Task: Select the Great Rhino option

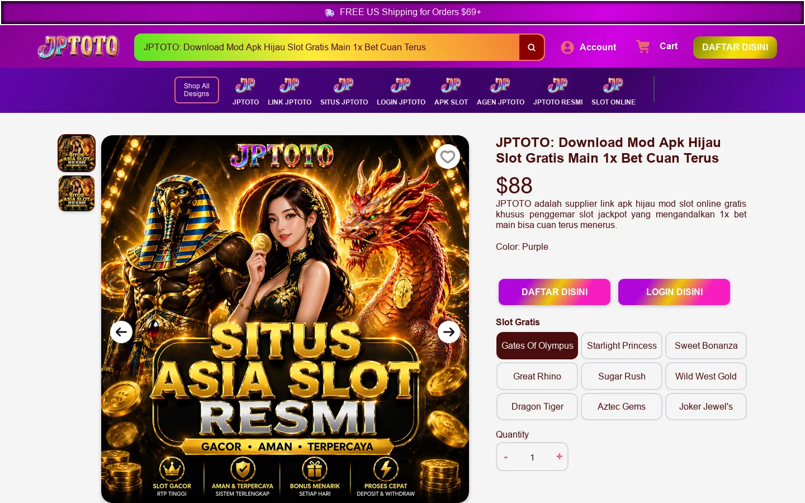Action: point(537,377)
